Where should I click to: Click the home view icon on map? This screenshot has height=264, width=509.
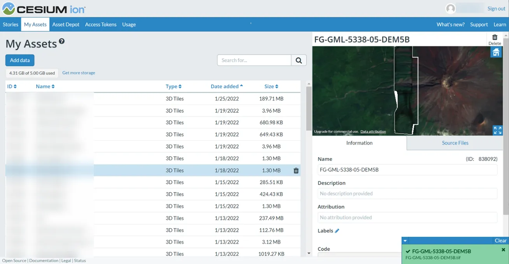496,52
